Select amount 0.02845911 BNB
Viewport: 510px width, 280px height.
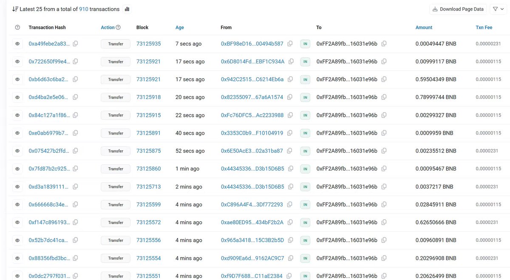[436, 204]
